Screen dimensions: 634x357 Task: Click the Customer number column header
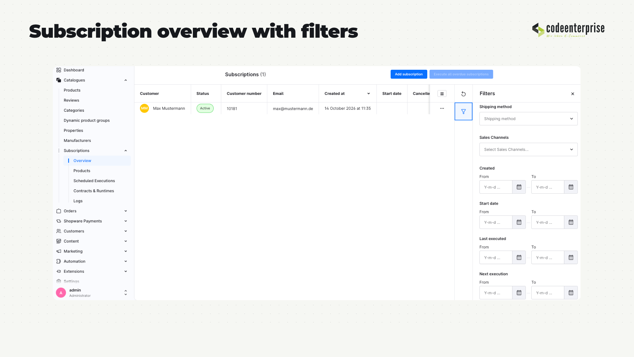[244, 94]
